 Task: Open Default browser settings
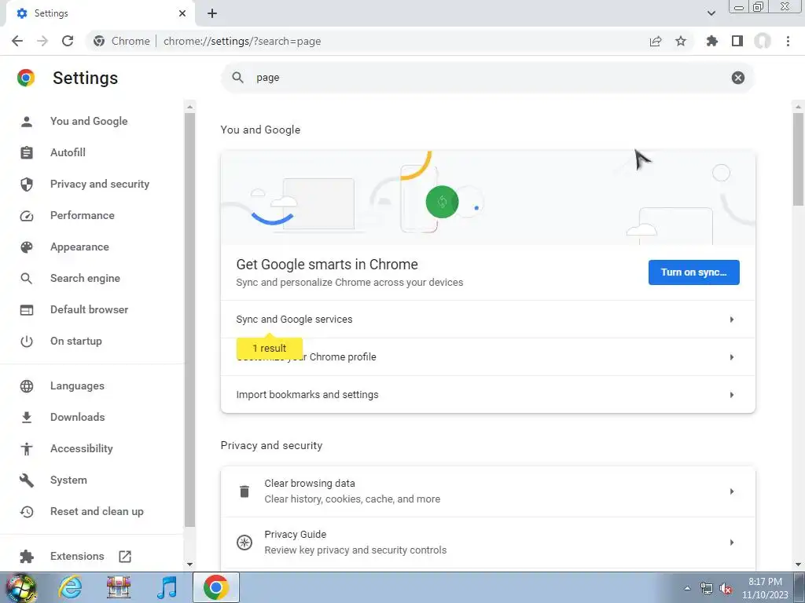point(90,309)
